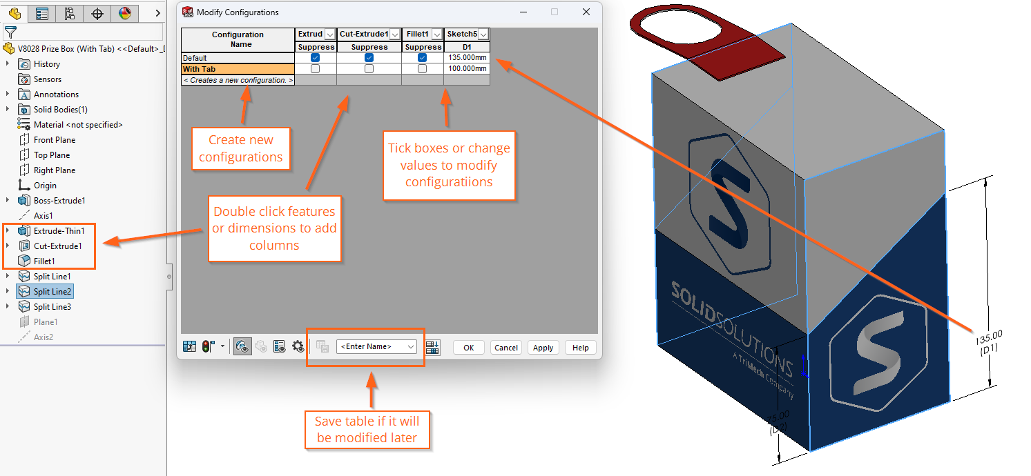
Task: Check Fillet1 suppress for With Tab
Action: (423, 69)
